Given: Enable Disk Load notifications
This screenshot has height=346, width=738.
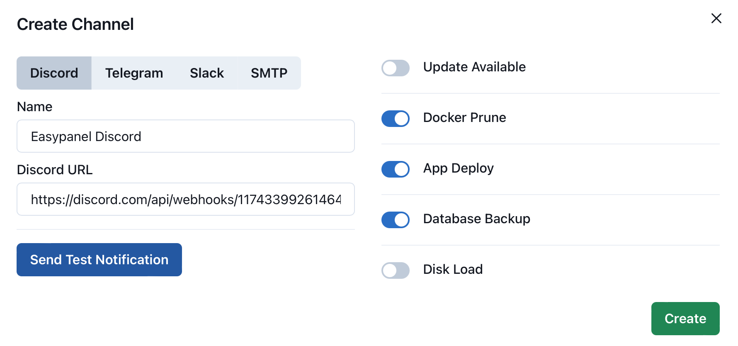Looking at the screenshot, I should [x=395, y=270].
